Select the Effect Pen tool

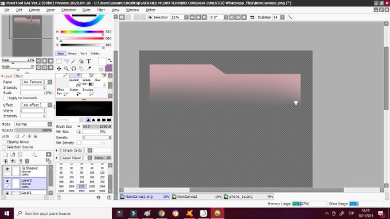point(62,92)
